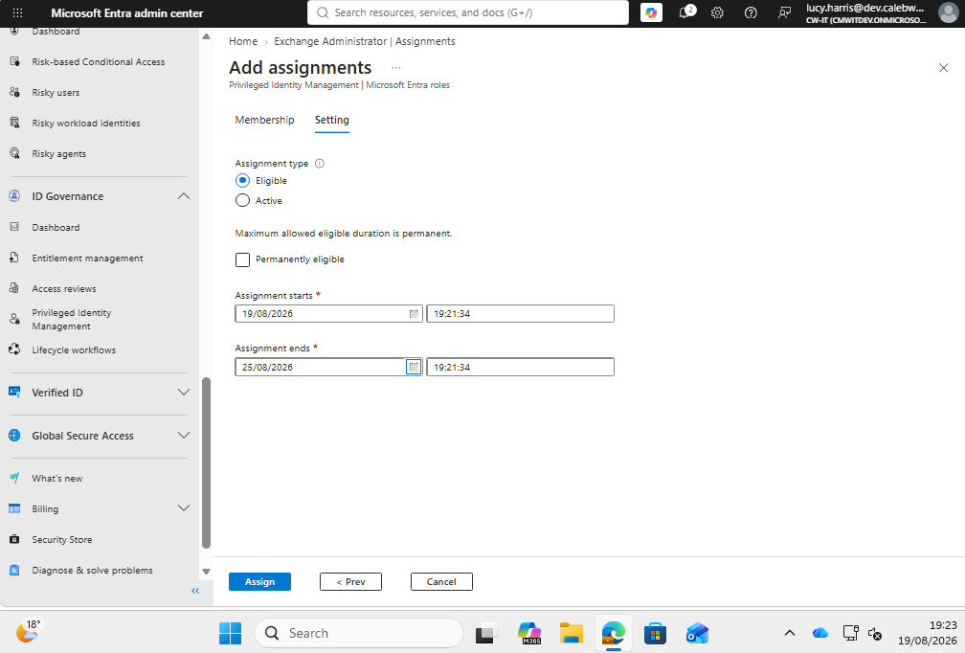Collapse the ID Governance section
The width and height of the screenshot is (965, 653).
pos(184,196)
